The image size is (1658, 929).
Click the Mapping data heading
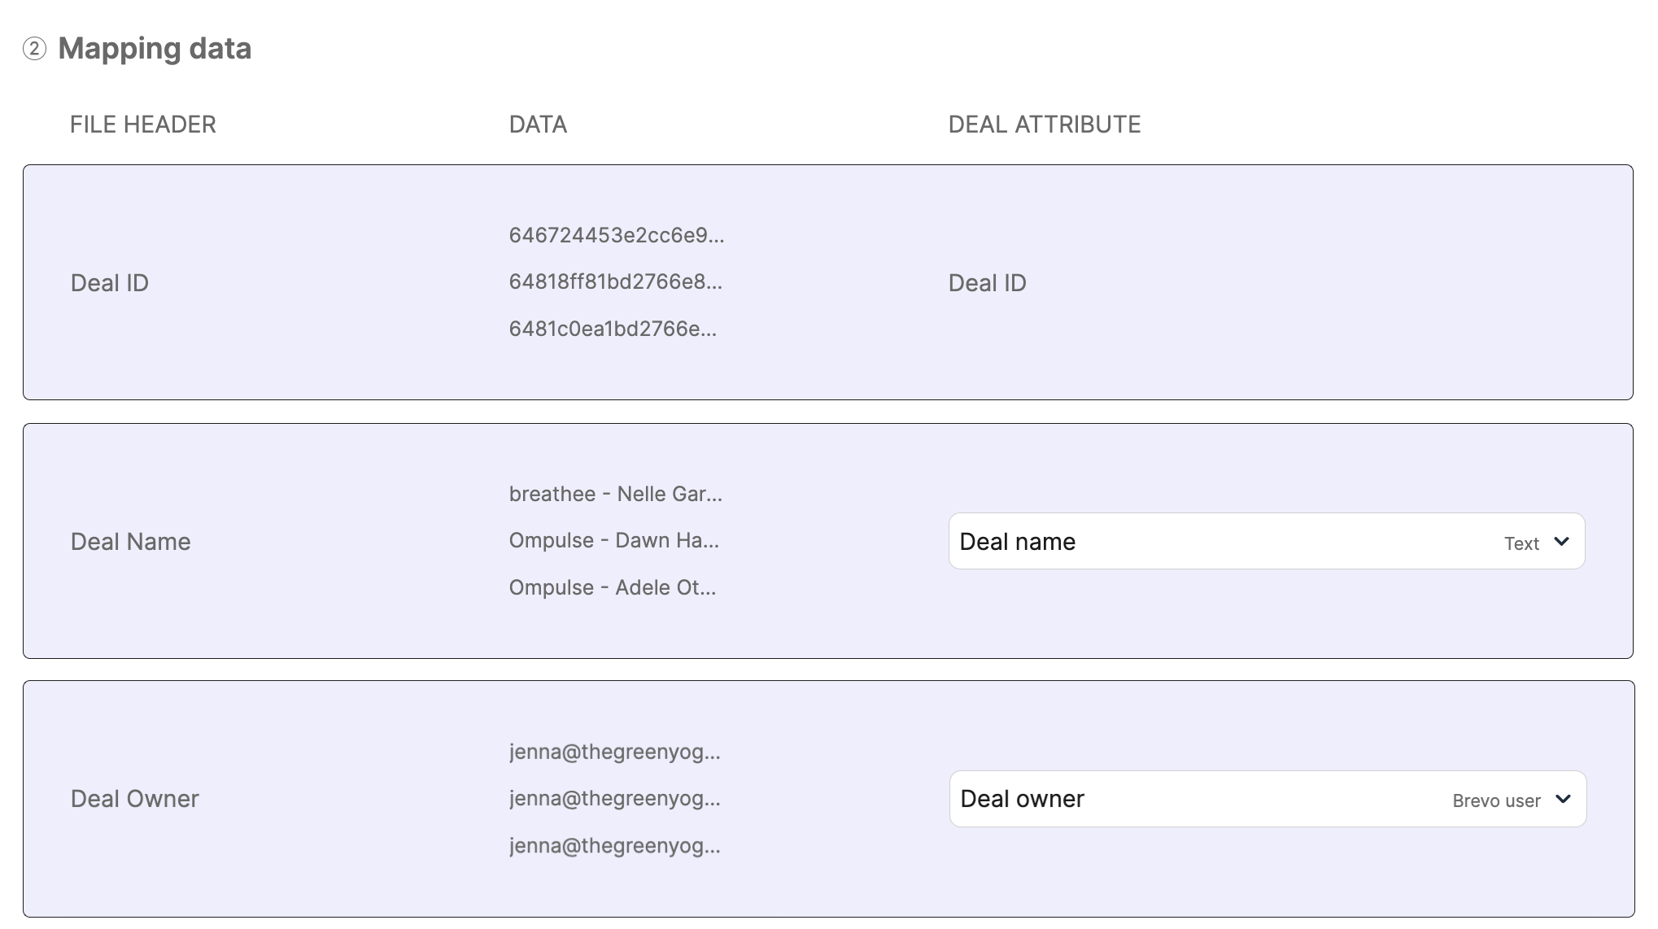pyautogui.click(x=155, y=49)
